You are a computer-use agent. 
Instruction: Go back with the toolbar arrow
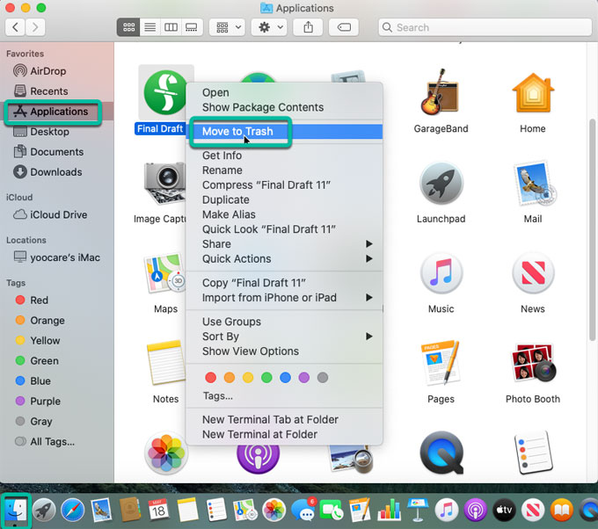click(15, 27)
